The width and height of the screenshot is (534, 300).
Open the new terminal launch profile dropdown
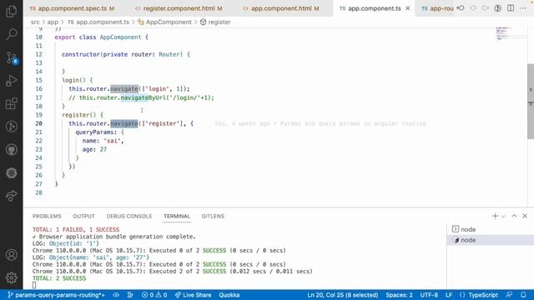(503, 217)
